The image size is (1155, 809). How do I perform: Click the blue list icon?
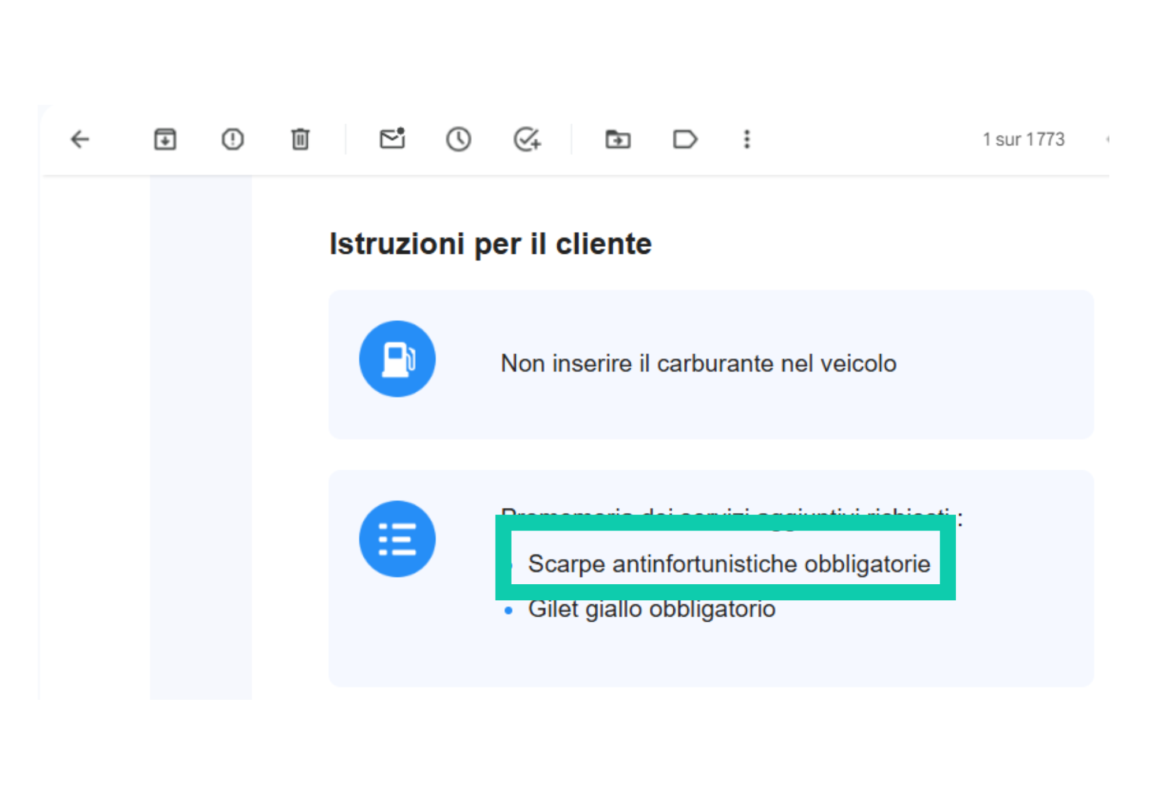[x=397, y=539]
